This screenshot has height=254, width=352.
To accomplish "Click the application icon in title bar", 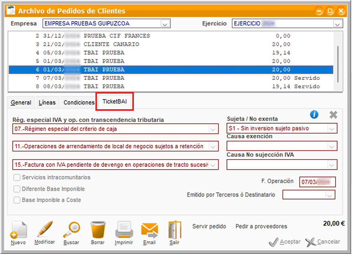I will 10,10.
